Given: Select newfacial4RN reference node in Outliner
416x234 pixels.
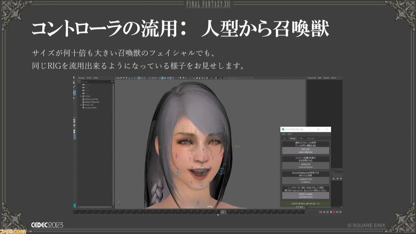Looking at the screenshot, I should click(90, 108).
